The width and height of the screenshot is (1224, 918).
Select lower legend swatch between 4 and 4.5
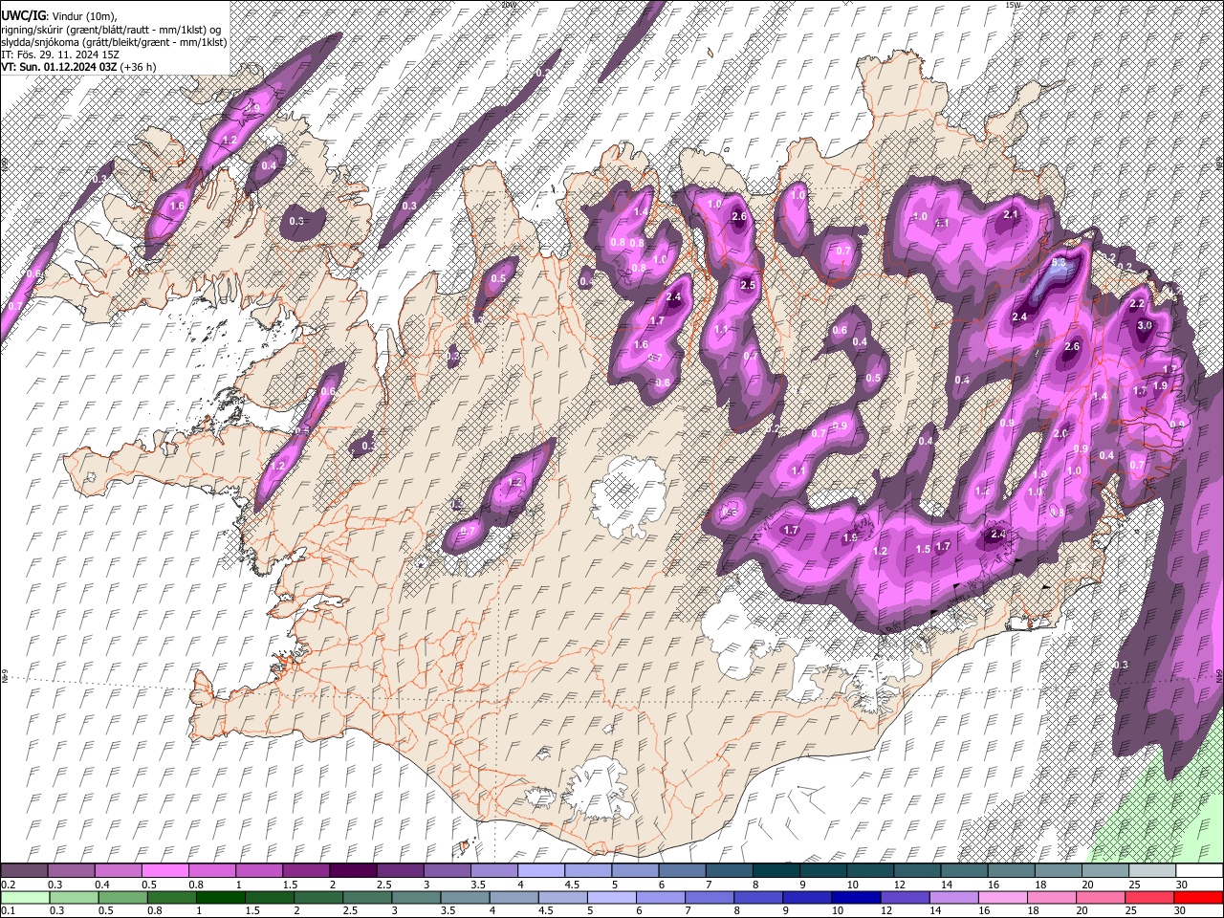pos(514,897)
